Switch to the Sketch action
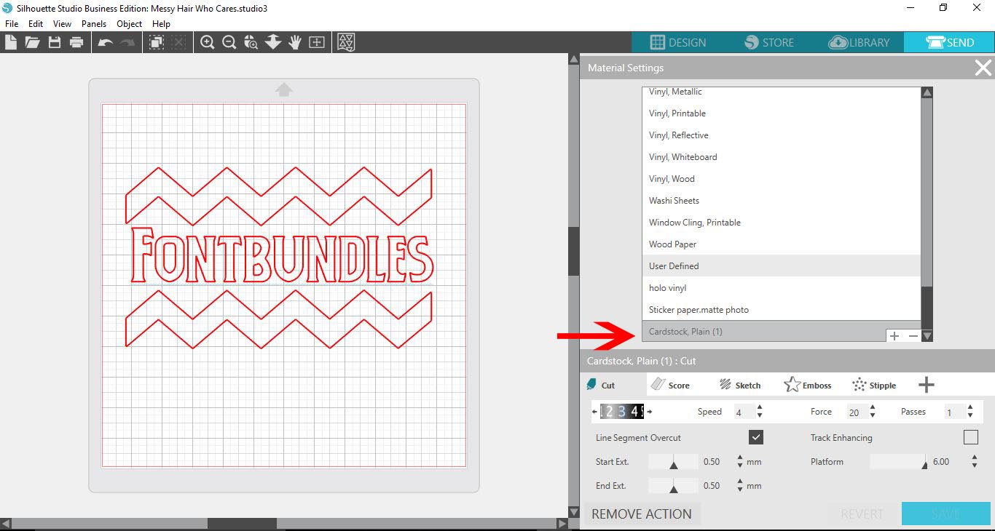Image resolution: width=995 pixels, height=531 pixels. pyautogui.click(x=740, y=385)
